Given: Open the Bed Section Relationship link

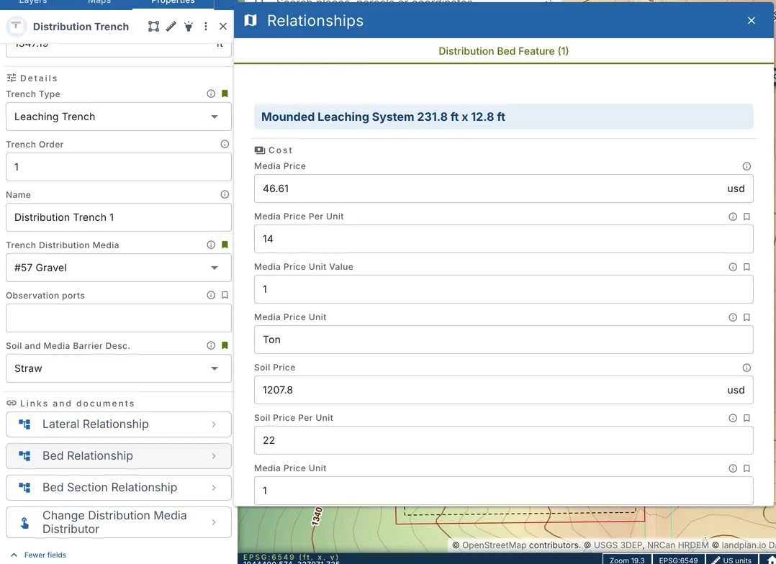Looking at the screenshot, I should point(119,487).
